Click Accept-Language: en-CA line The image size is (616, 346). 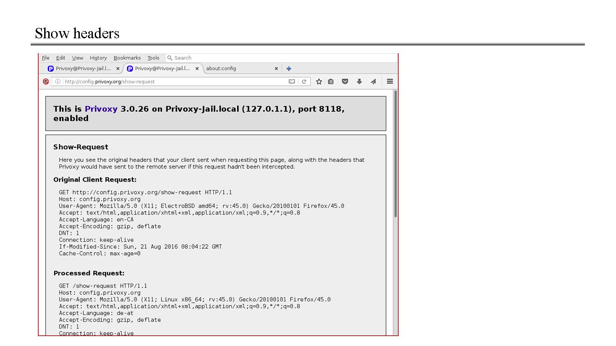(96, 219)
